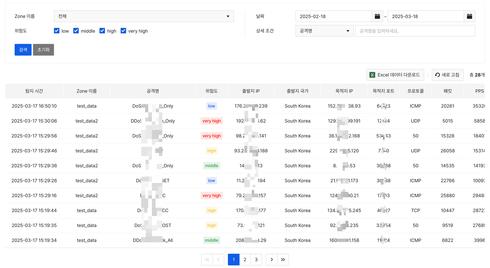Image resolution: width=490 pixels, height=268 pixels.
Task: Select row with time 2025-03-17 15:19:44
Action: point(245,210)
